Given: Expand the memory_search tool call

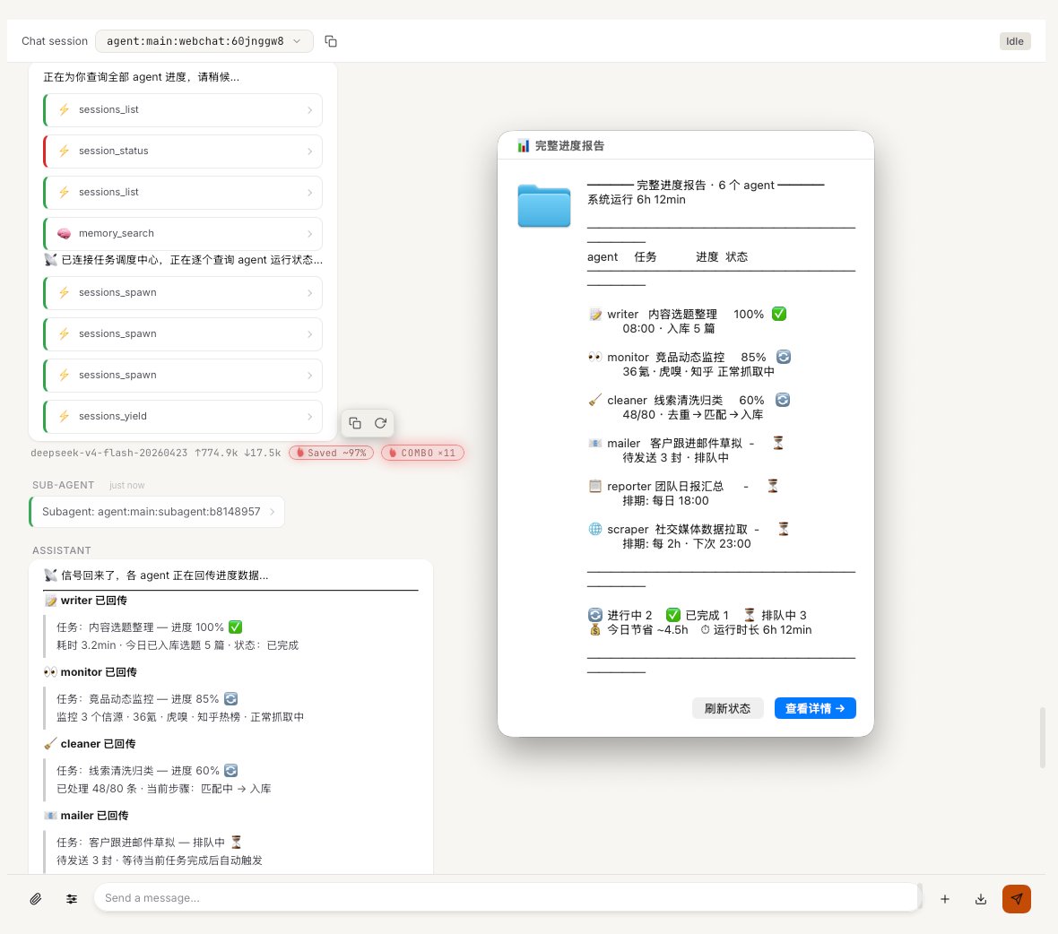Looking at the screenshot, I should click(183, 233).
